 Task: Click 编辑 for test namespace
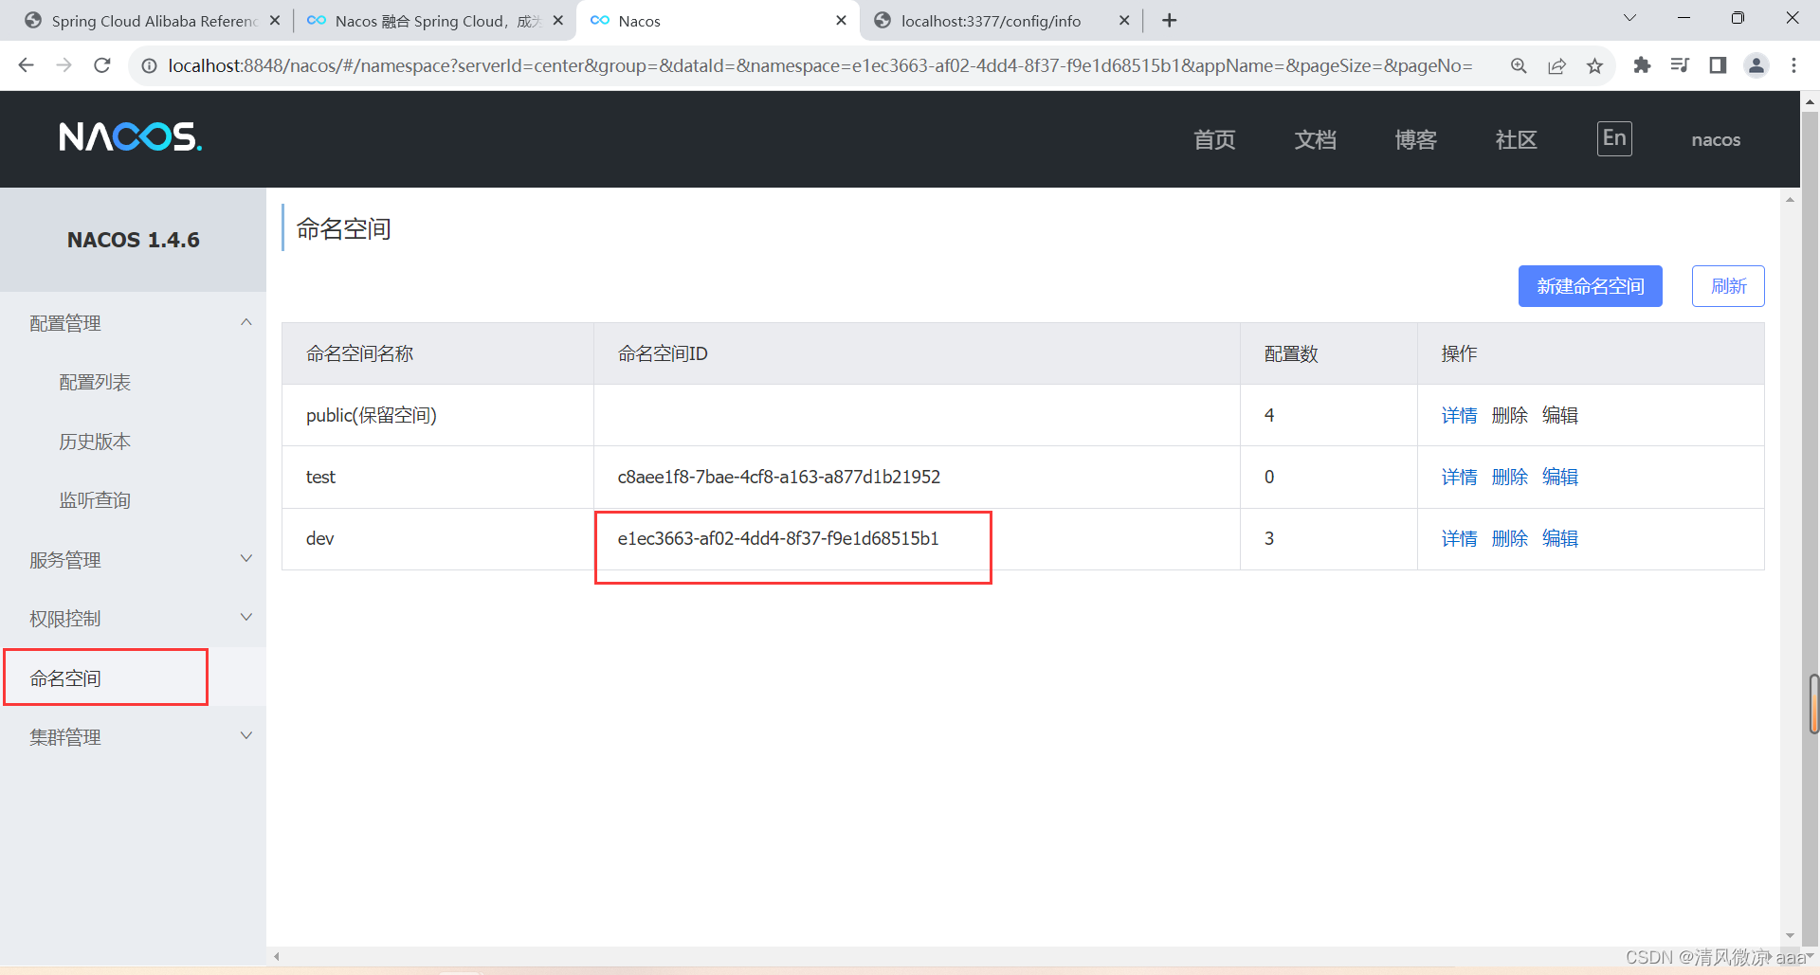(x=1559, y=477)
